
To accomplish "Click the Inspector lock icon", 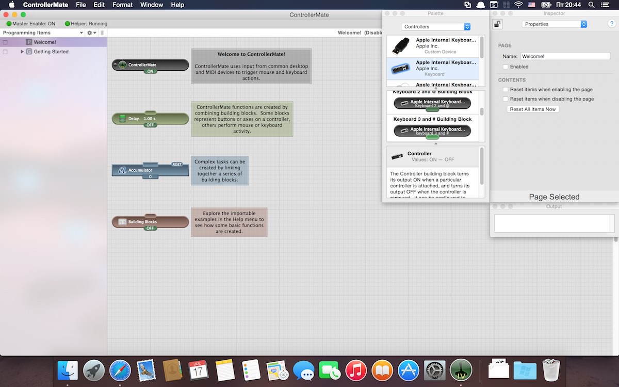I will pos(497,24).
